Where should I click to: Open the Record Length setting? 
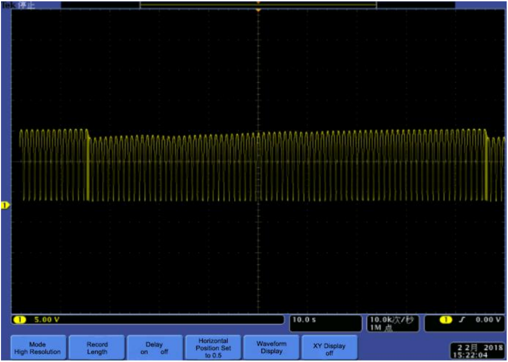coord(97,348)
